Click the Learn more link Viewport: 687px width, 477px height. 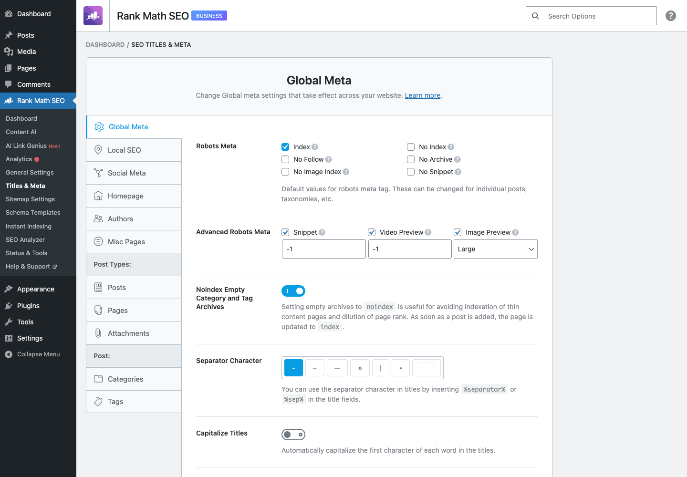click(x=423, y=95)
